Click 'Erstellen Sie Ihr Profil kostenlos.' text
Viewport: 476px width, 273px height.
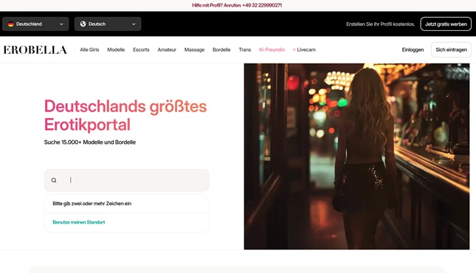(380, 24)
